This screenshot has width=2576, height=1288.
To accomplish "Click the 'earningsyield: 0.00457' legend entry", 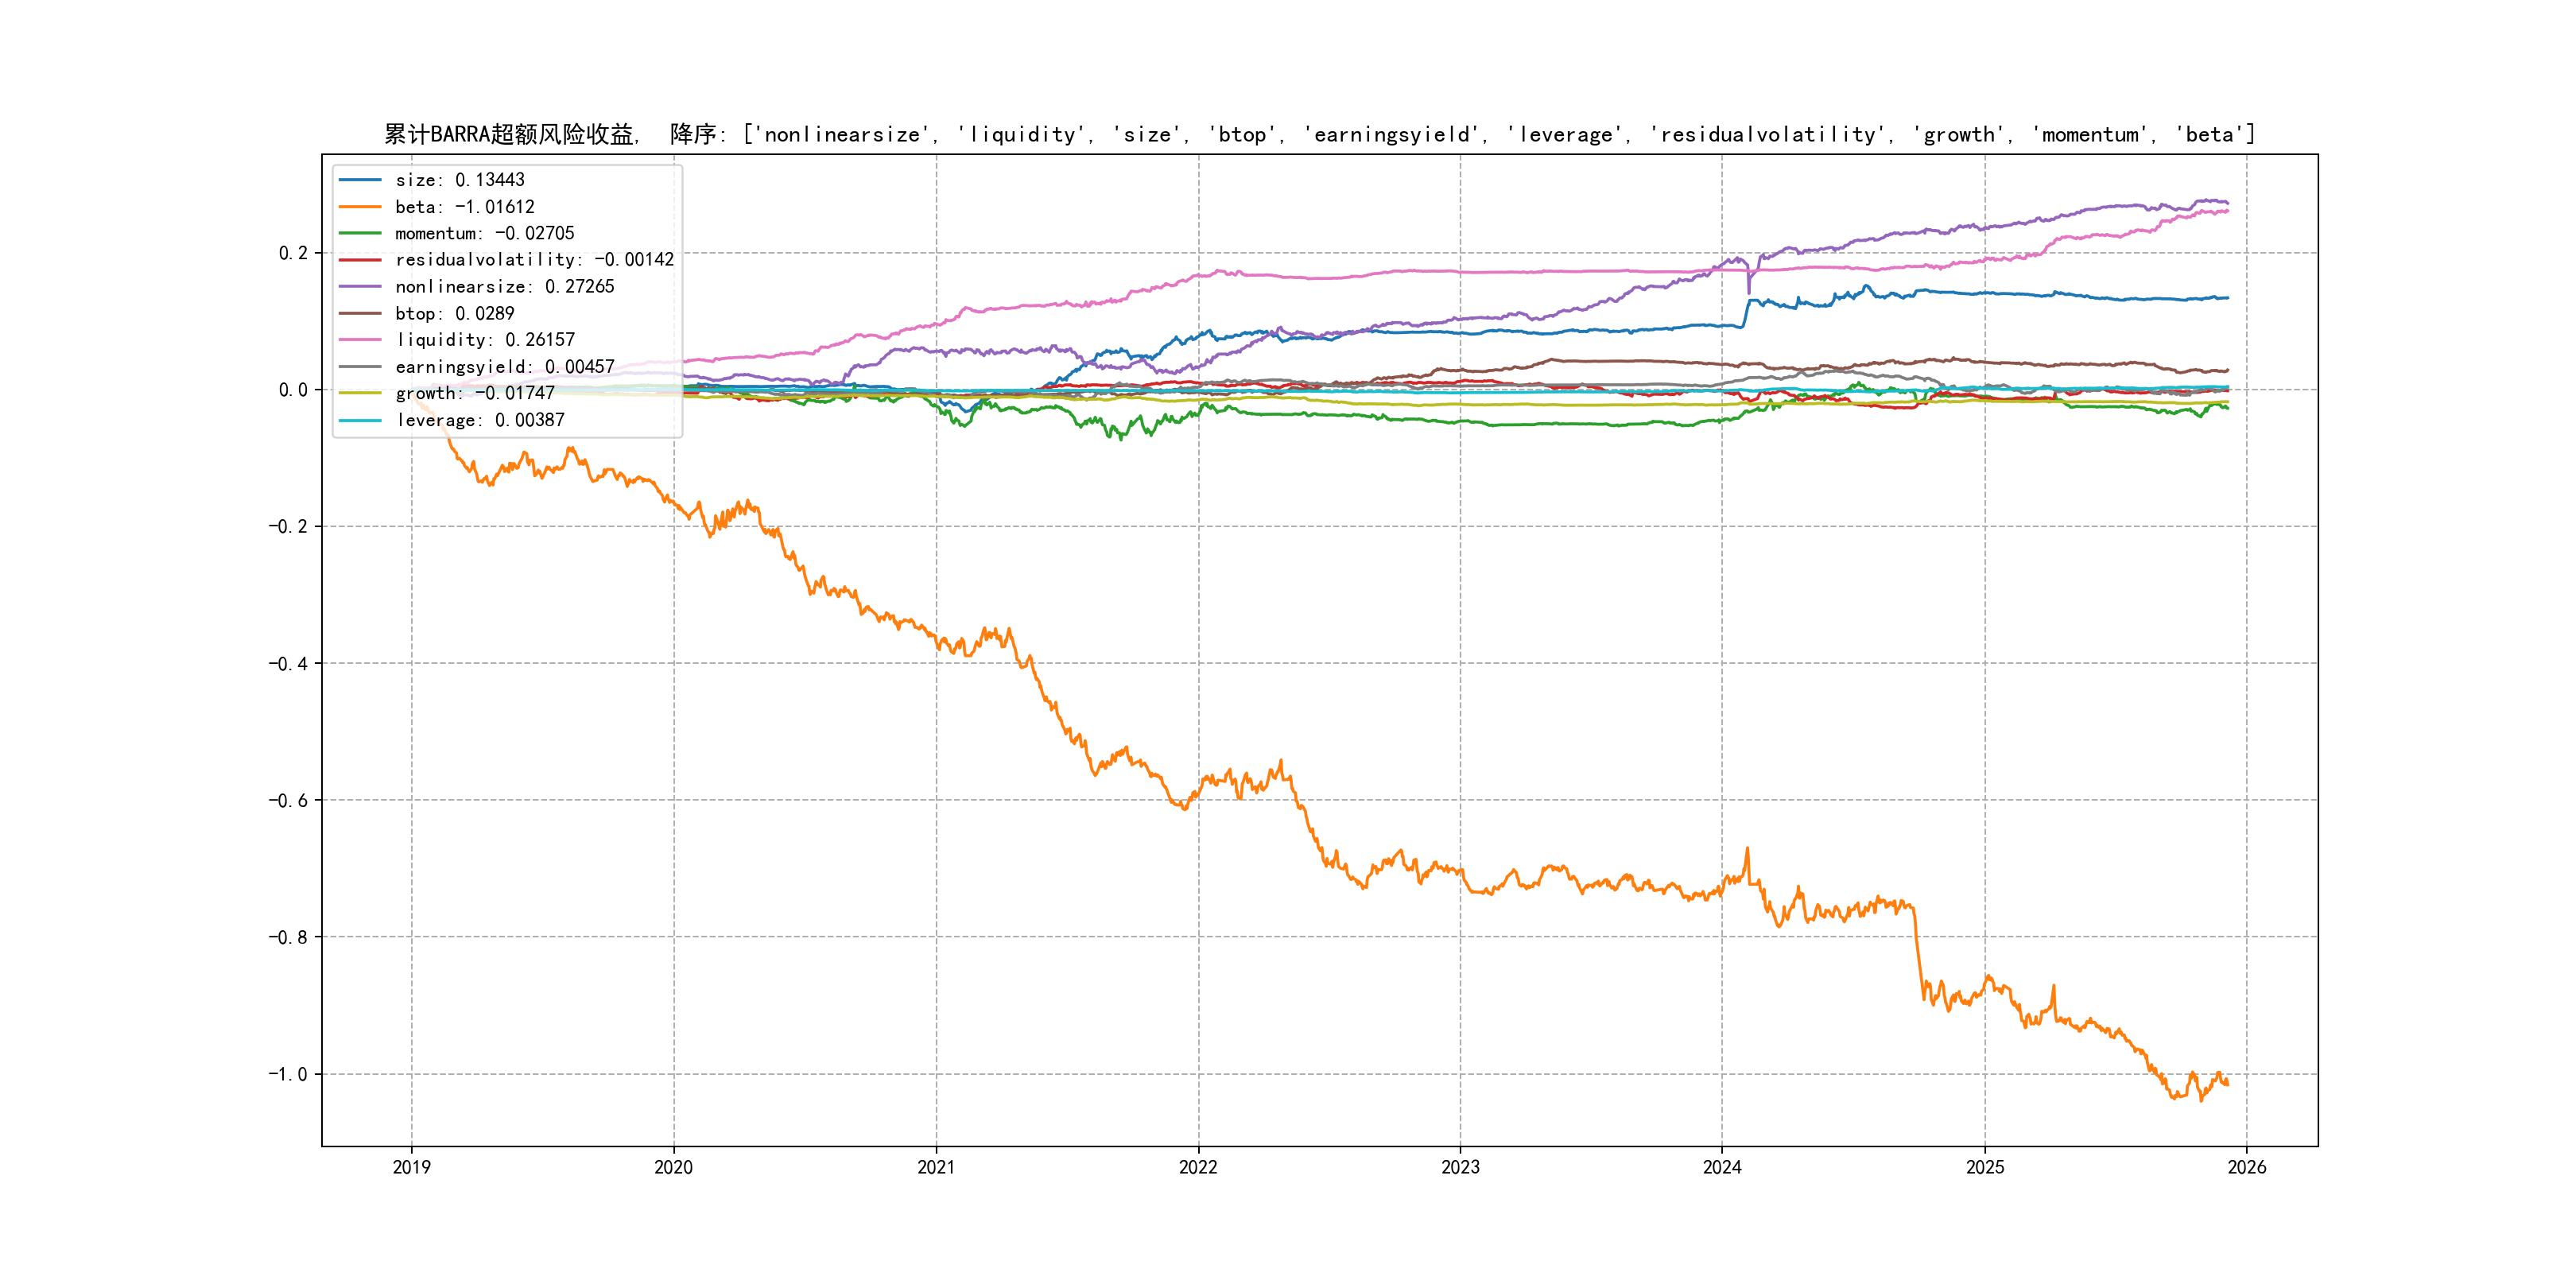I will pyautogui.click(x=504, y=367).
